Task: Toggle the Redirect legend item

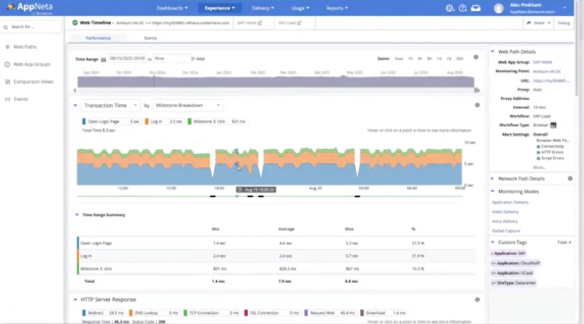Action: click(x=103, y=313)
